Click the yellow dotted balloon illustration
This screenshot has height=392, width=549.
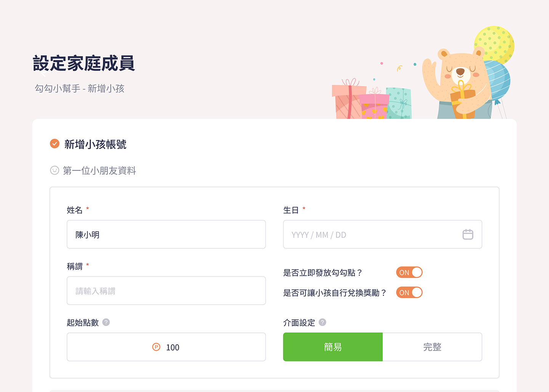494,45
